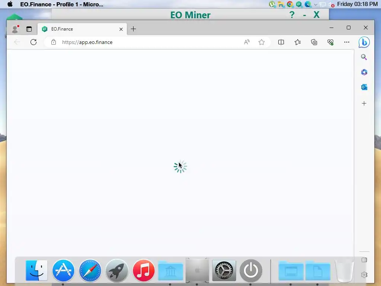Viewport: 381px width, 286px height.
Task: Open a new tab in Edge
Action: pyautogui.click(x=134, y=29)
